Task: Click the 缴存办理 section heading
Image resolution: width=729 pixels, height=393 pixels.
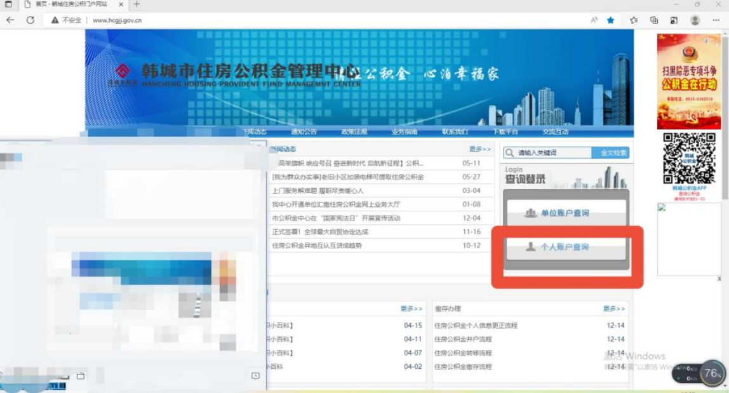Action: tap(448, 309)
